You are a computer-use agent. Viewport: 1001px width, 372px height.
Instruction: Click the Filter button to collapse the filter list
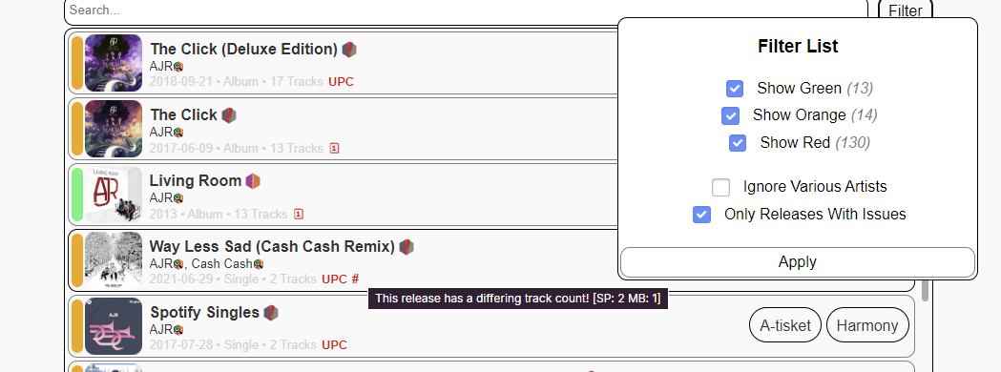click(906, 10)
